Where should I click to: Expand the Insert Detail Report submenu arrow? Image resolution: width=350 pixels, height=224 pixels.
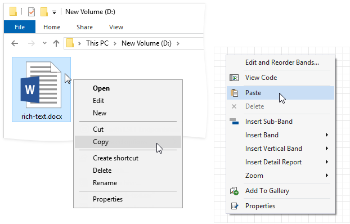[x=327, y=162]
